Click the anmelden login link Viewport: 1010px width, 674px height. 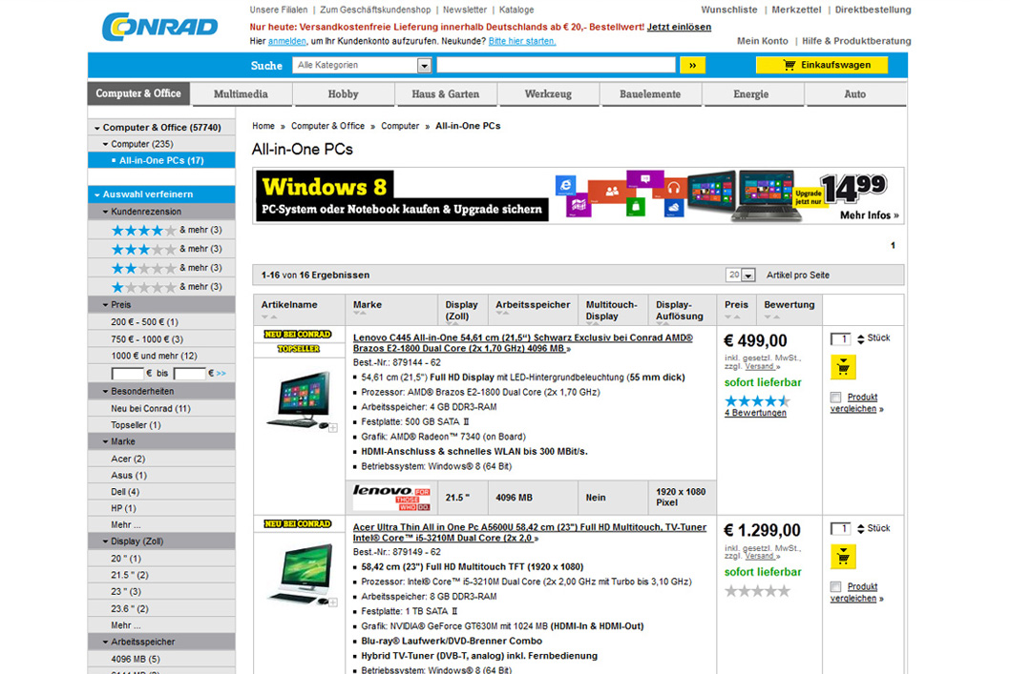(286, 41)
